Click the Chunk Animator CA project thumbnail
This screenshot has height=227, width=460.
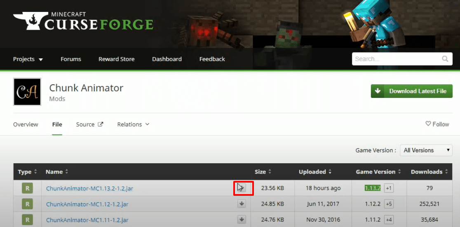27,92
